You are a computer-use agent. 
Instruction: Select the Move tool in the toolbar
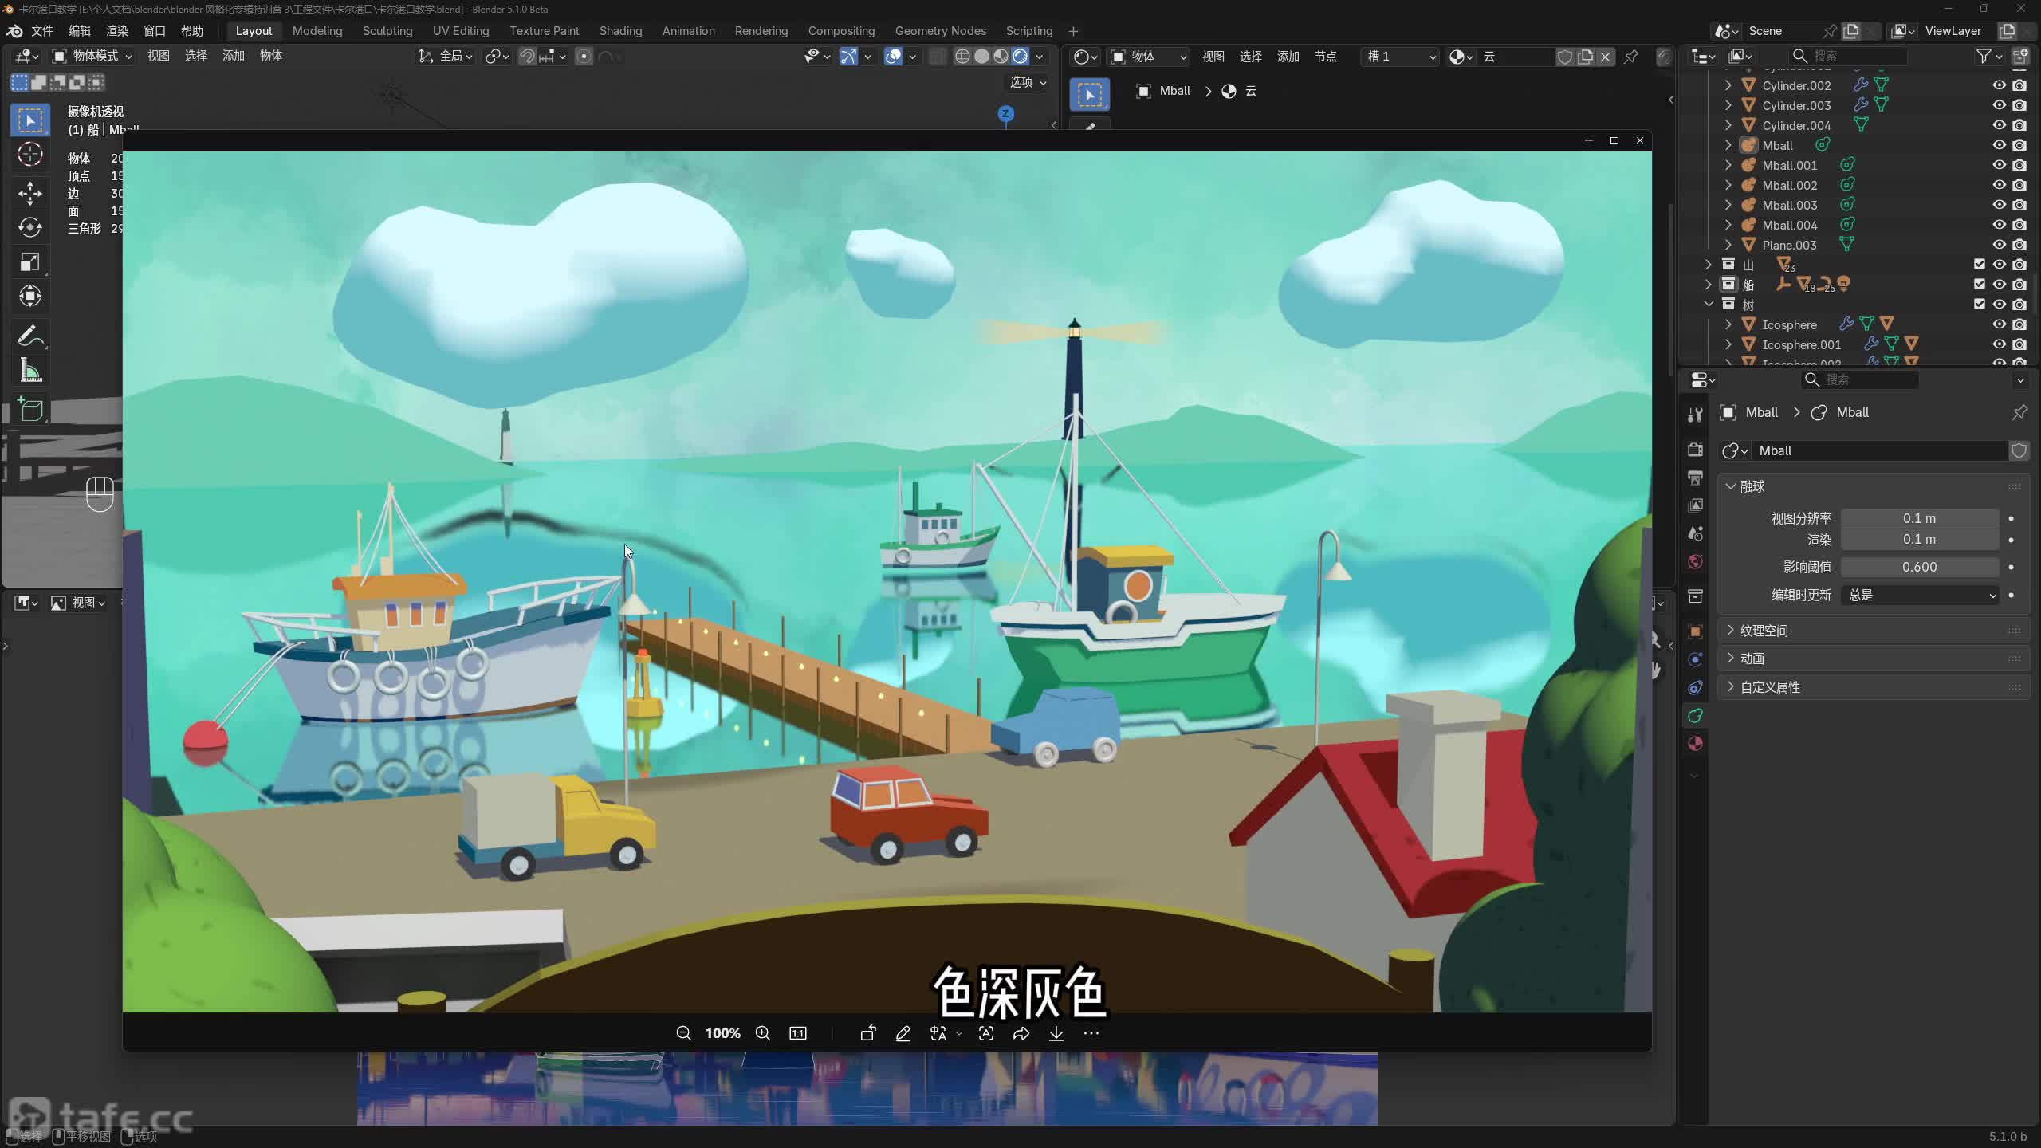point(30,193)
